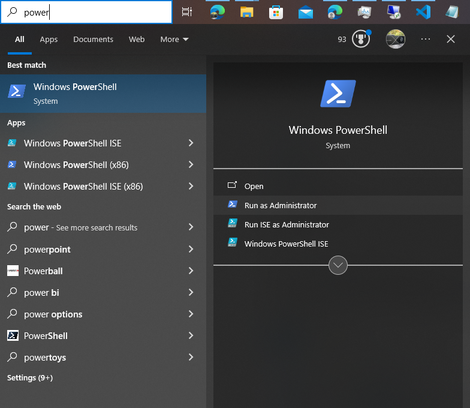The width and height of the screenshot is (470, 408).
Task: Open the performance monitor taskbar icon
Action: click(364, 12)
